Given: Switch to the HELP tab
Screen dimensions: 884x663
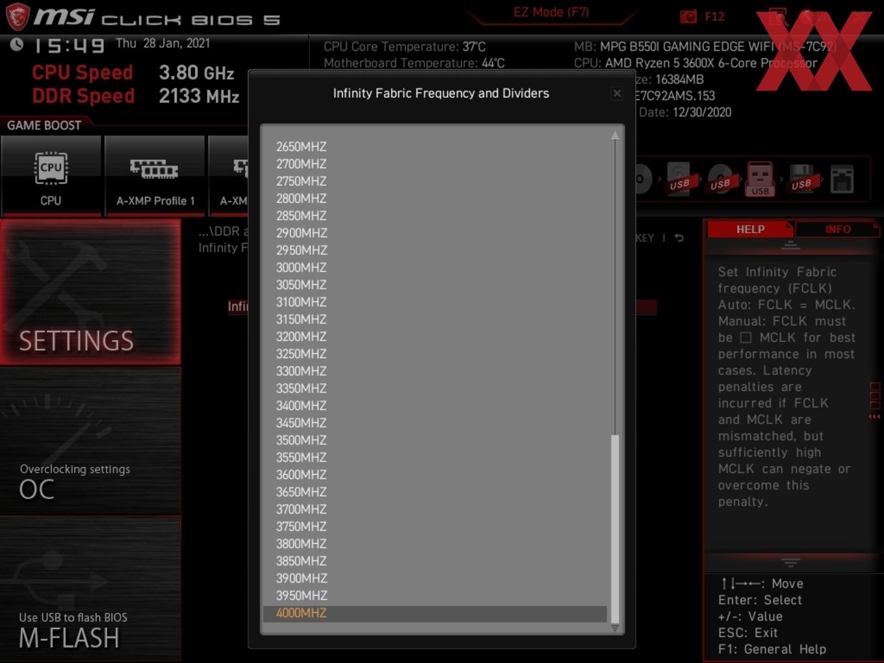Looking at the screenshot, I should [750, 229].
